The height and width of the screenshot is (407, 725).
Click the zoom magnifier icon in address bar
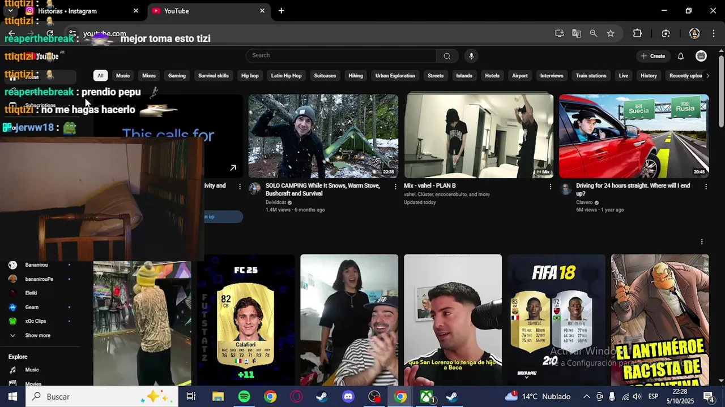tap(594, 33)
